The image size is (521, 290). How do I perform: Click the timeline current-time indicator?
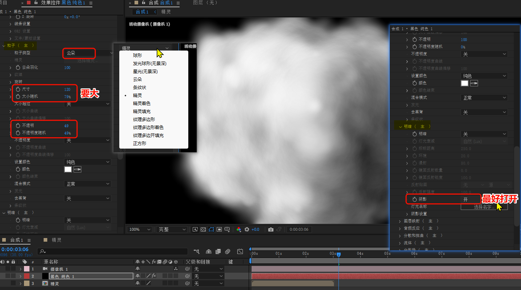338,255
